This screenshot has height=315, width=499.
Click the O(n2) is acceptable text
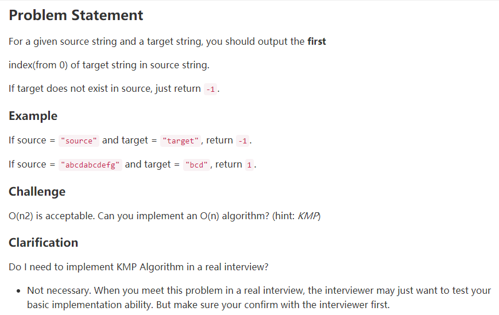52,216
